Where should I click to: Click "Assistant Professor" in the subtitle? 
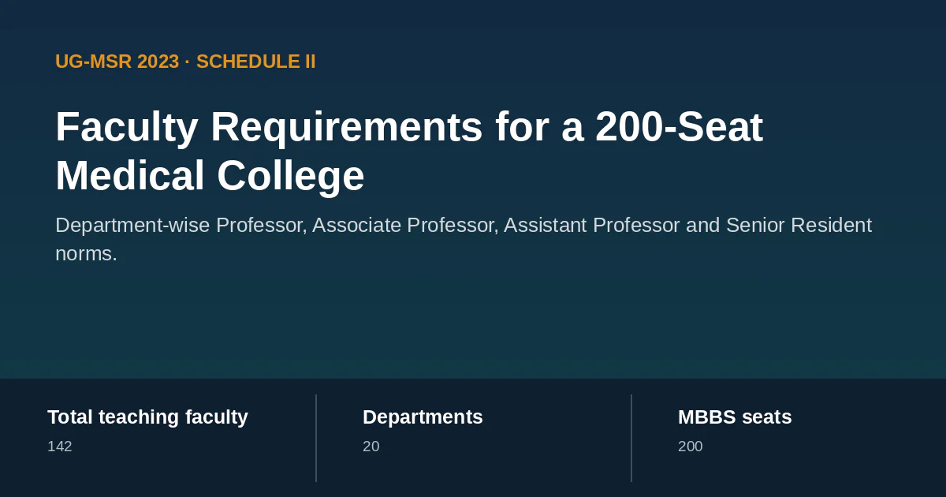click(x=592, y=226)
